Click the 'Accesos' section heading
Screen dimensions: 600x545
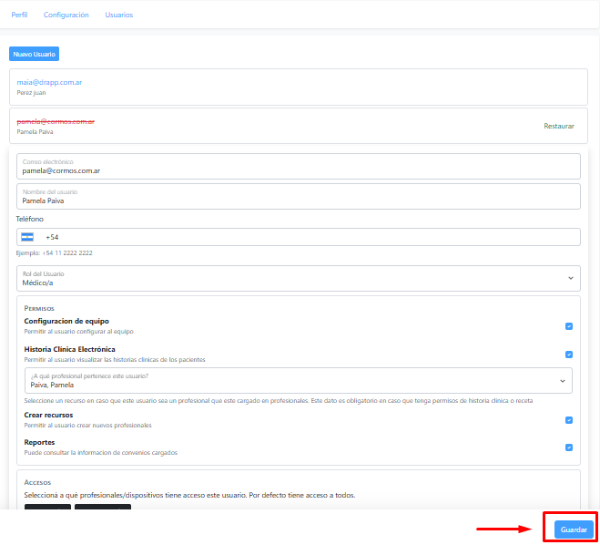[37, 482]
